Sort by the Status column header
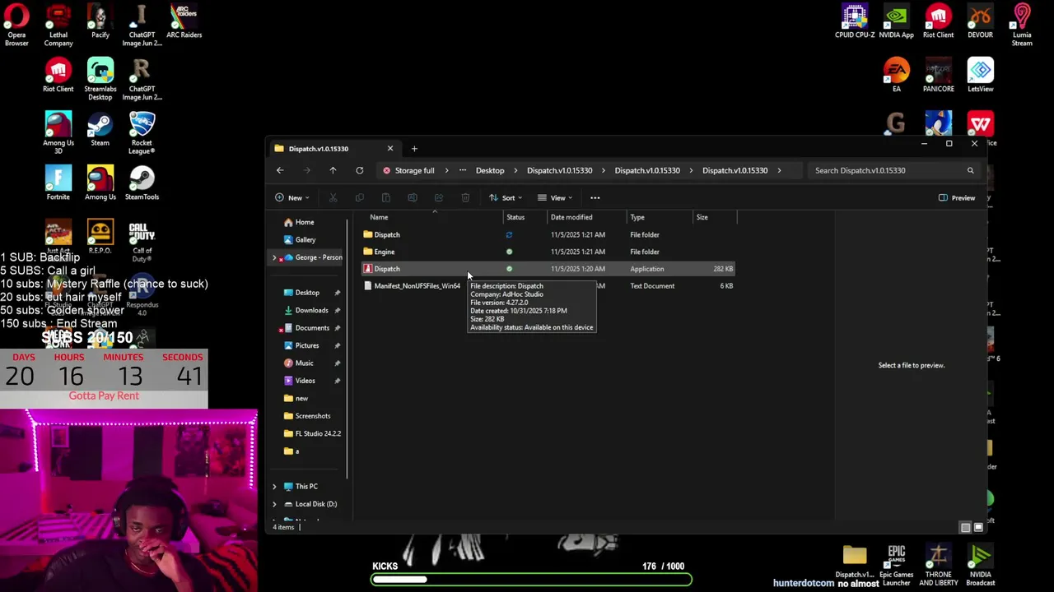 (x=525, y=217)
